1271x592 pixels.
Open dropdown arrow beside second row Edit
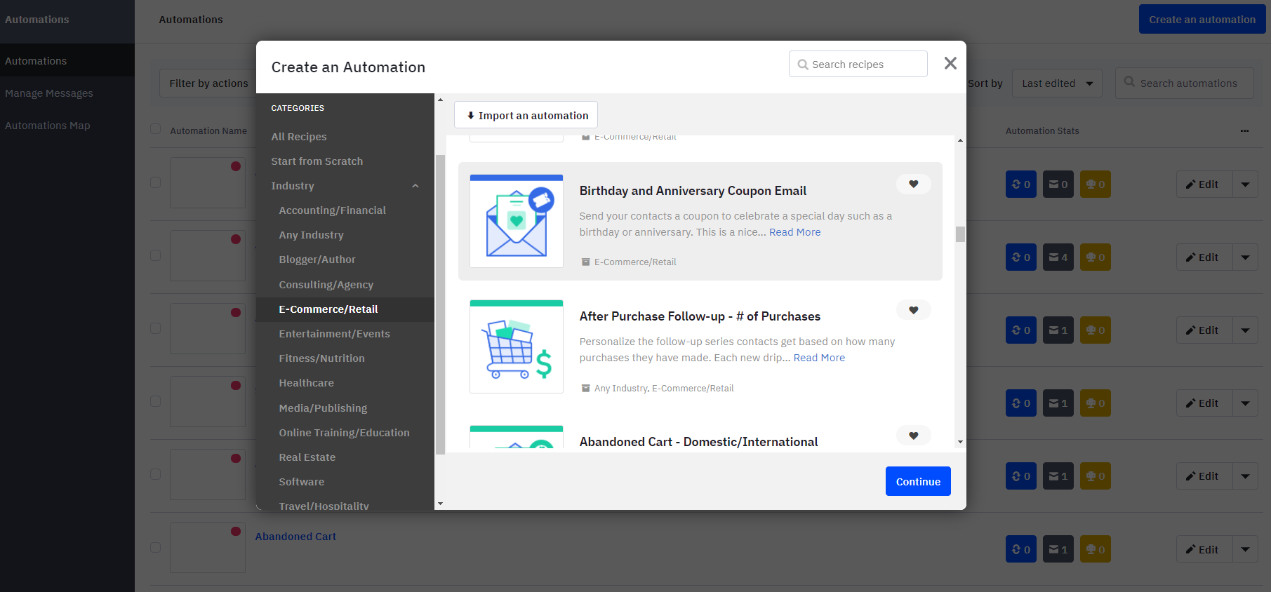1245,257
